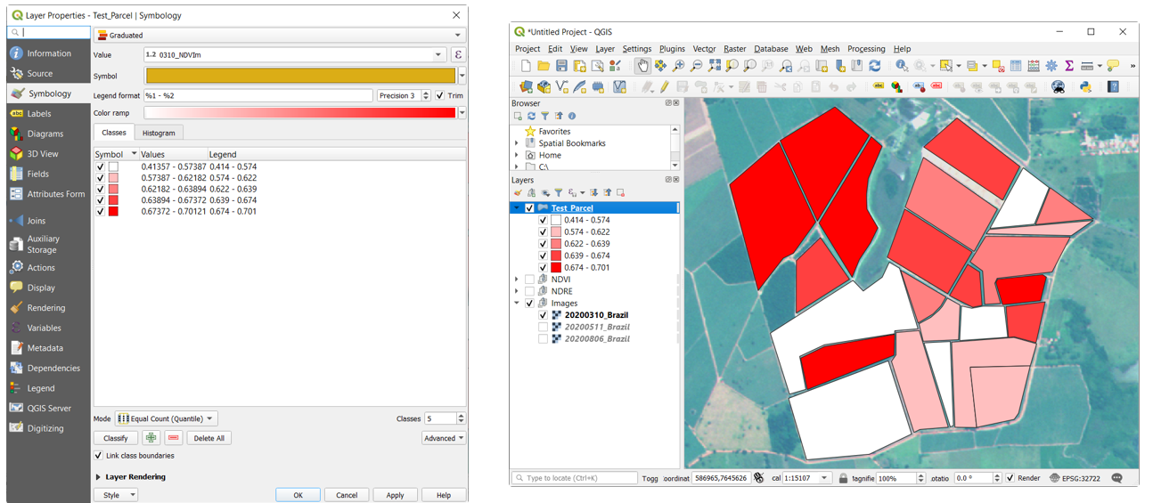1153x503 pixels.
Task: Click the add class plus button
Action: pyautogui.click(x=151, y=438)
